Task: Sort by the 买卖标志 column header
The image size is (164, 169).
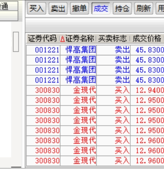Action: (x=113, y=39)
